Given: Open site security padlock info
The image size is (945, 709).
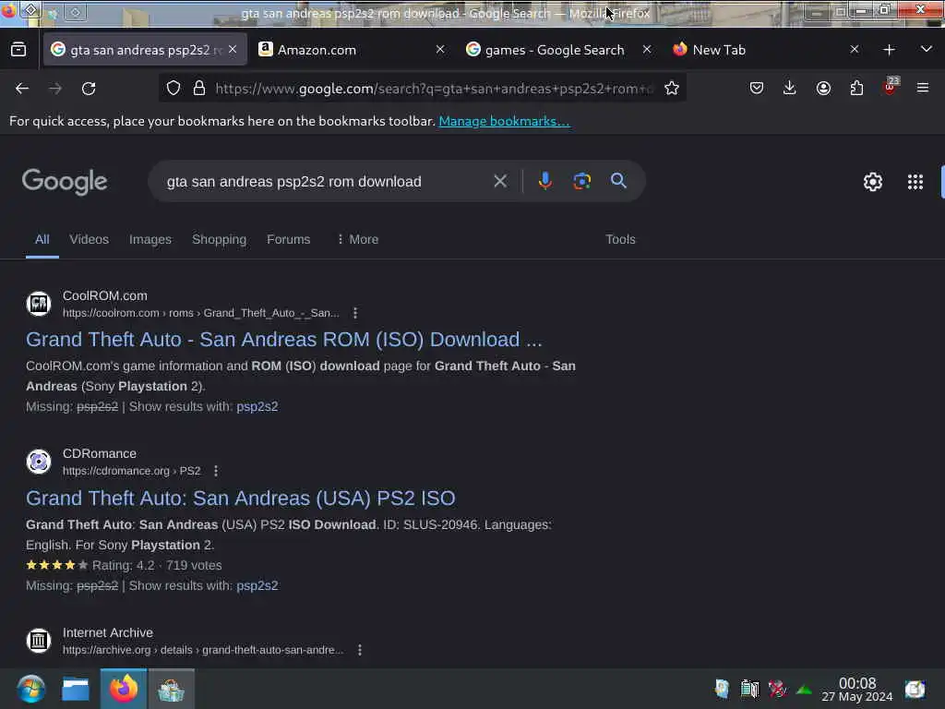Looking at the screenshot, I should pyautogui.click(x=199, y=88).
